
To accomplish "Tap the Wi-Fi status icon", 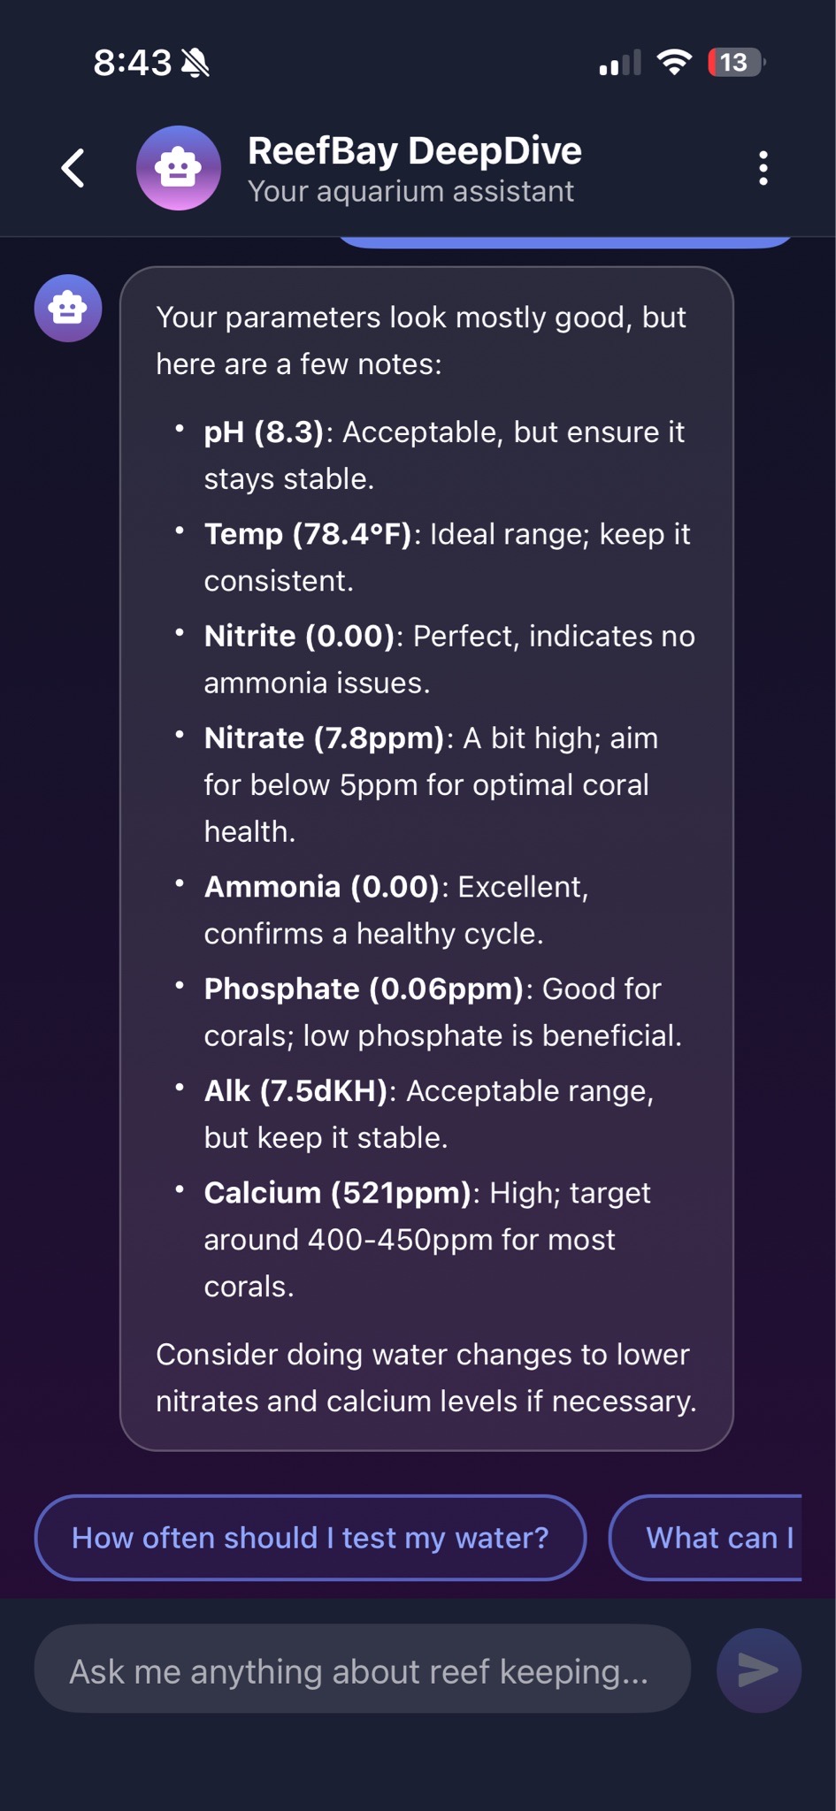I will click(674, 63).
